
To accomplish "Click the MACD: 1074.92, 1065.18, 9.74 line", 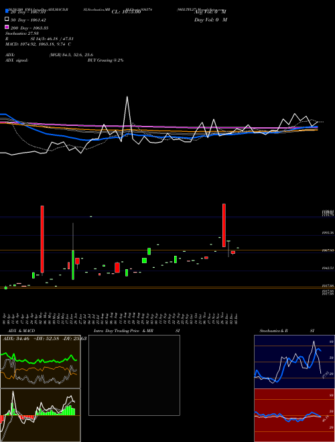I will pyautogui.click(x=38, y=44).
